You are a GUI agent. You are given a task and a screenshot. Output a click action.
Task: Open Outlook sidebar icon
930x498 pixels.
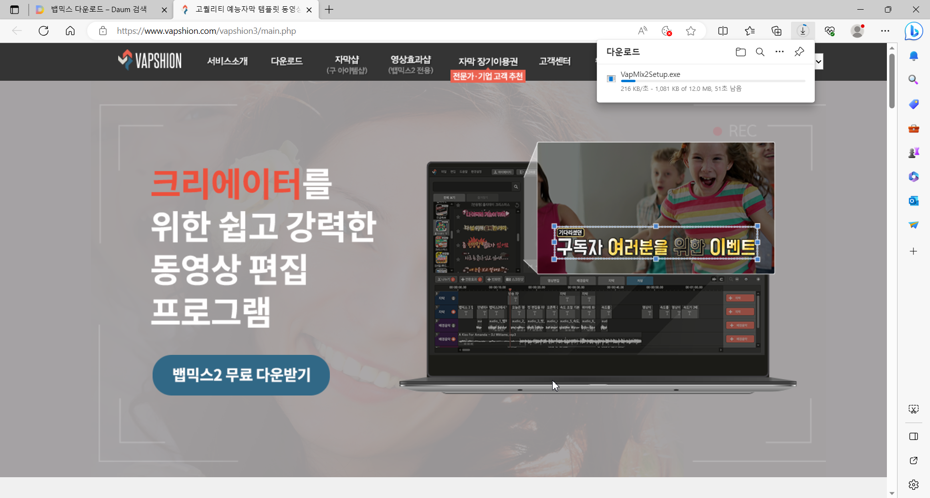click(x=914, y=201)
